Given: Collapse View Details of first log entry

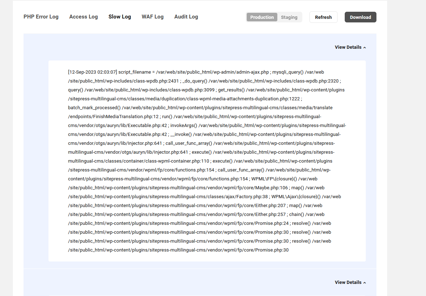Looking at the screenshot, I should coord(350,47).
